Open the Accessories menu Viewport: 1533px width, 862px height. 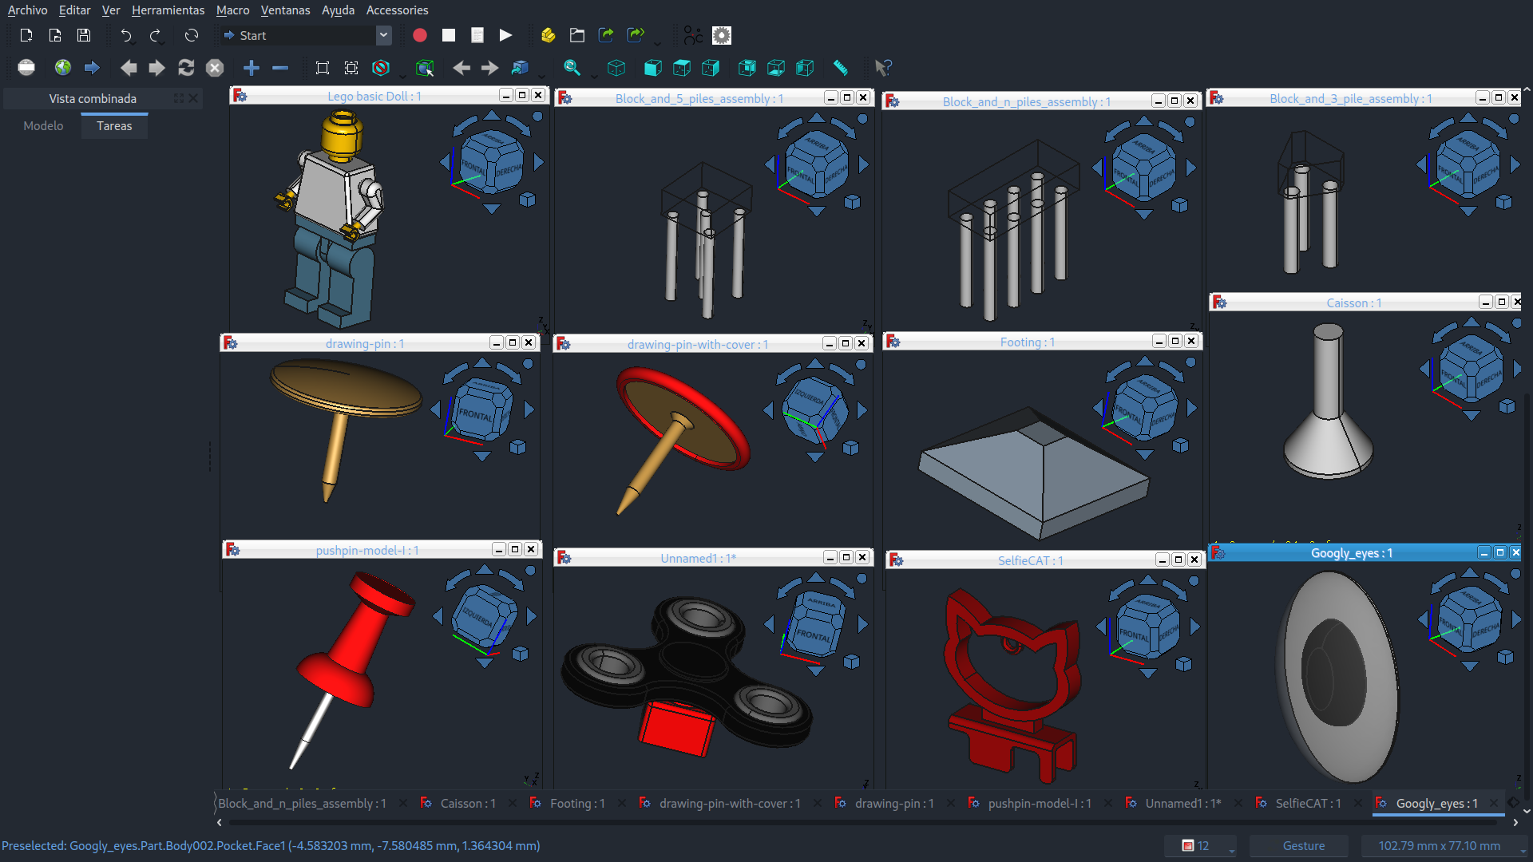[397, 10]
